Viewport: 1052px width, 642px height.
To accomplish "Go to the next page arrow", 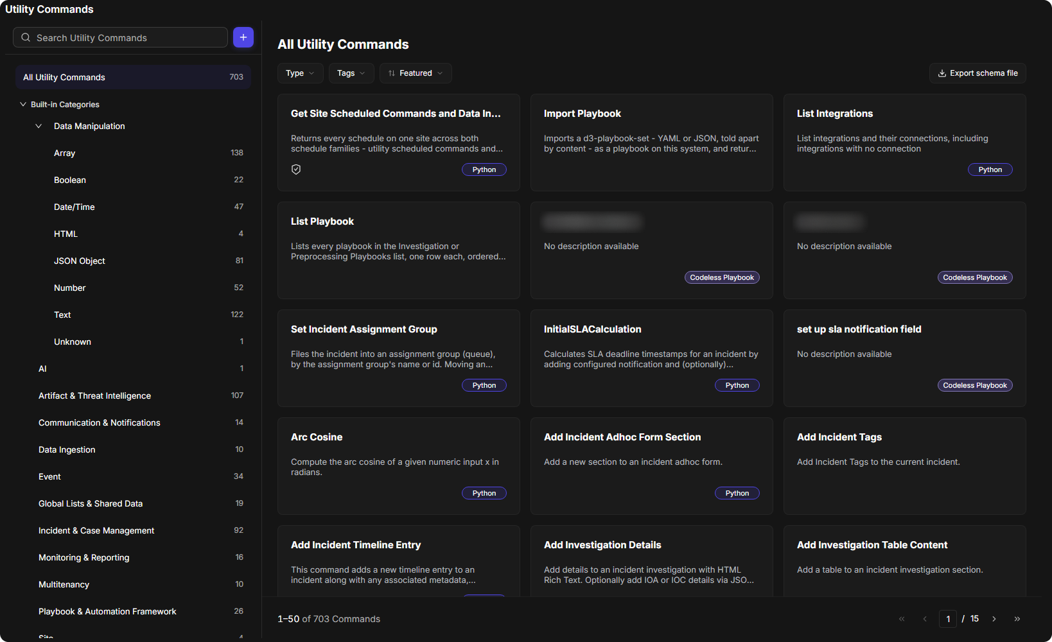I will click(994, 619).
